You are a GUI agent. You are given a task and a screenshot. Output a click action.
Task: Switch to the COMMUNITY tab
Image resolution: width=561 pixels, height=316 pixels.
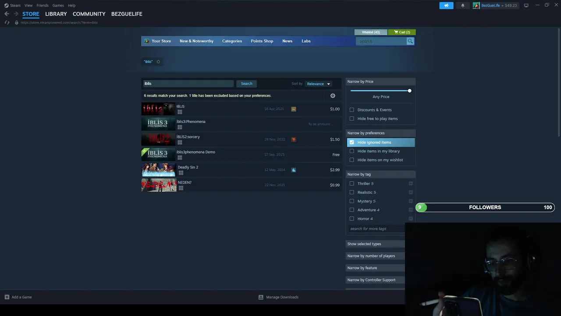(x=89, y=14)
